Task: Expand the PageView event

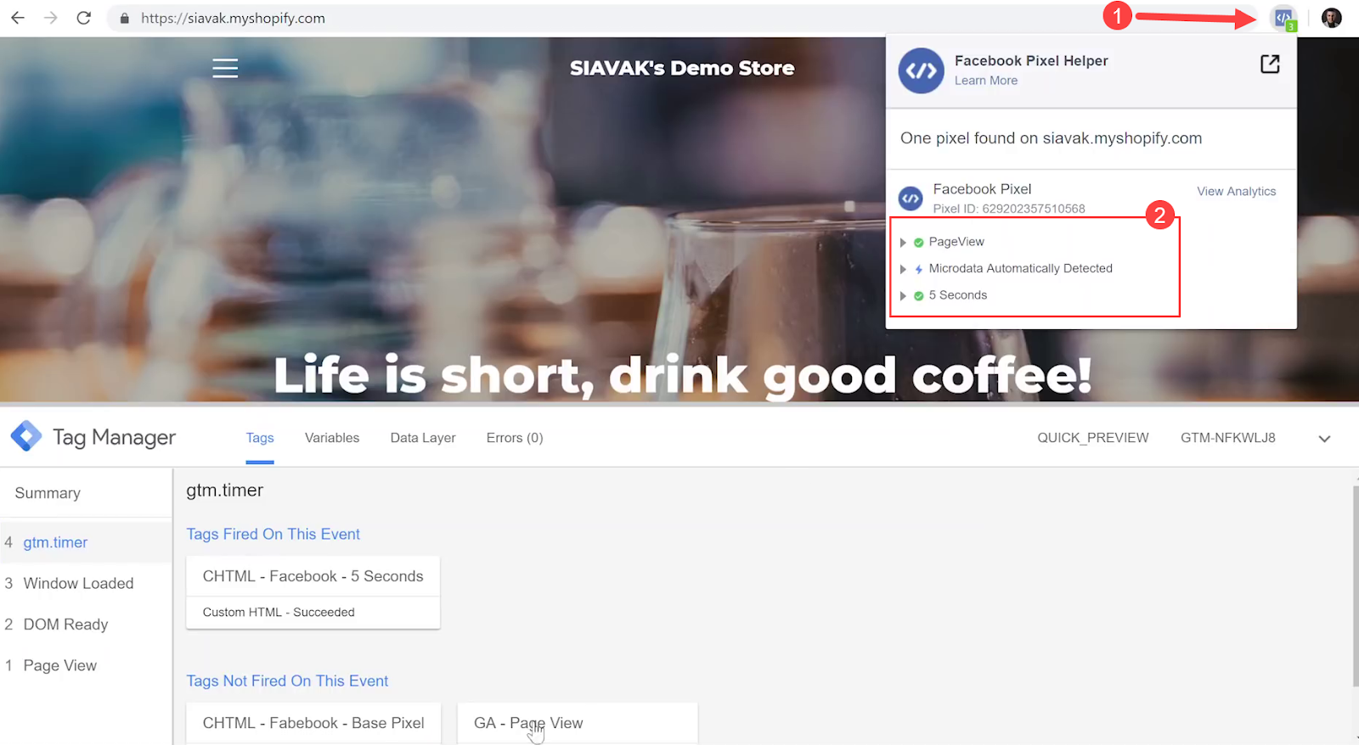Action: (903, 243)
